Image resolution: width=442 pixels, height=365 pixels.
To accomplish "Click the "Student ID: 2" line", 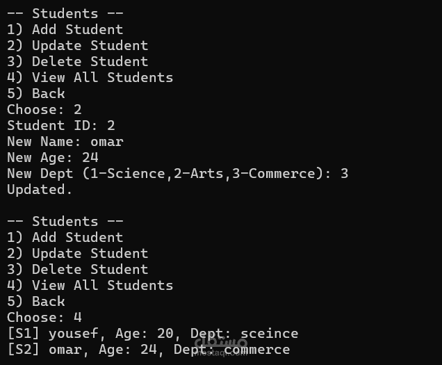I will [x=61, y=125].
